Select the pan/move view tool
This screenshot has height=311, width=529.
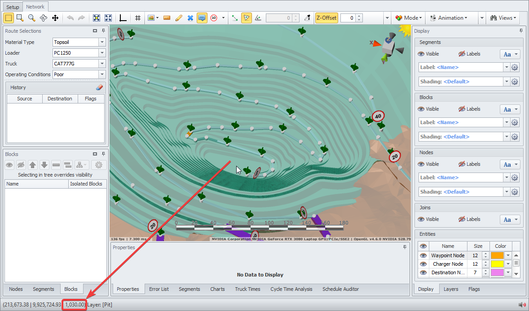(x=55, y=18)
